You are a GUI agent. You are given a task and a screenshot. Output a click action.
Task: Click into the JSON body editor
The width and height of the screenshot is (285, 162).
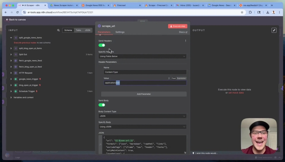144,145
